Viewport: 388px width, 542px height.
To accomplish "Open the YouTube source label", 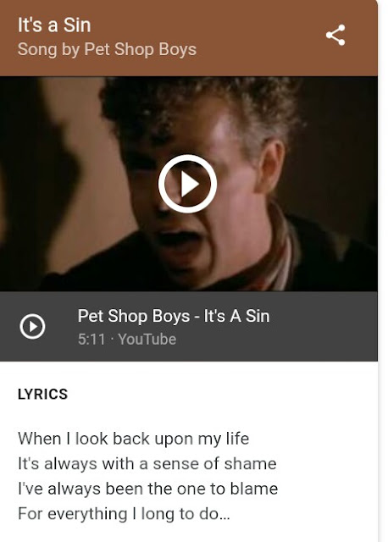I will pyautogui.click(x=147, y=339).
